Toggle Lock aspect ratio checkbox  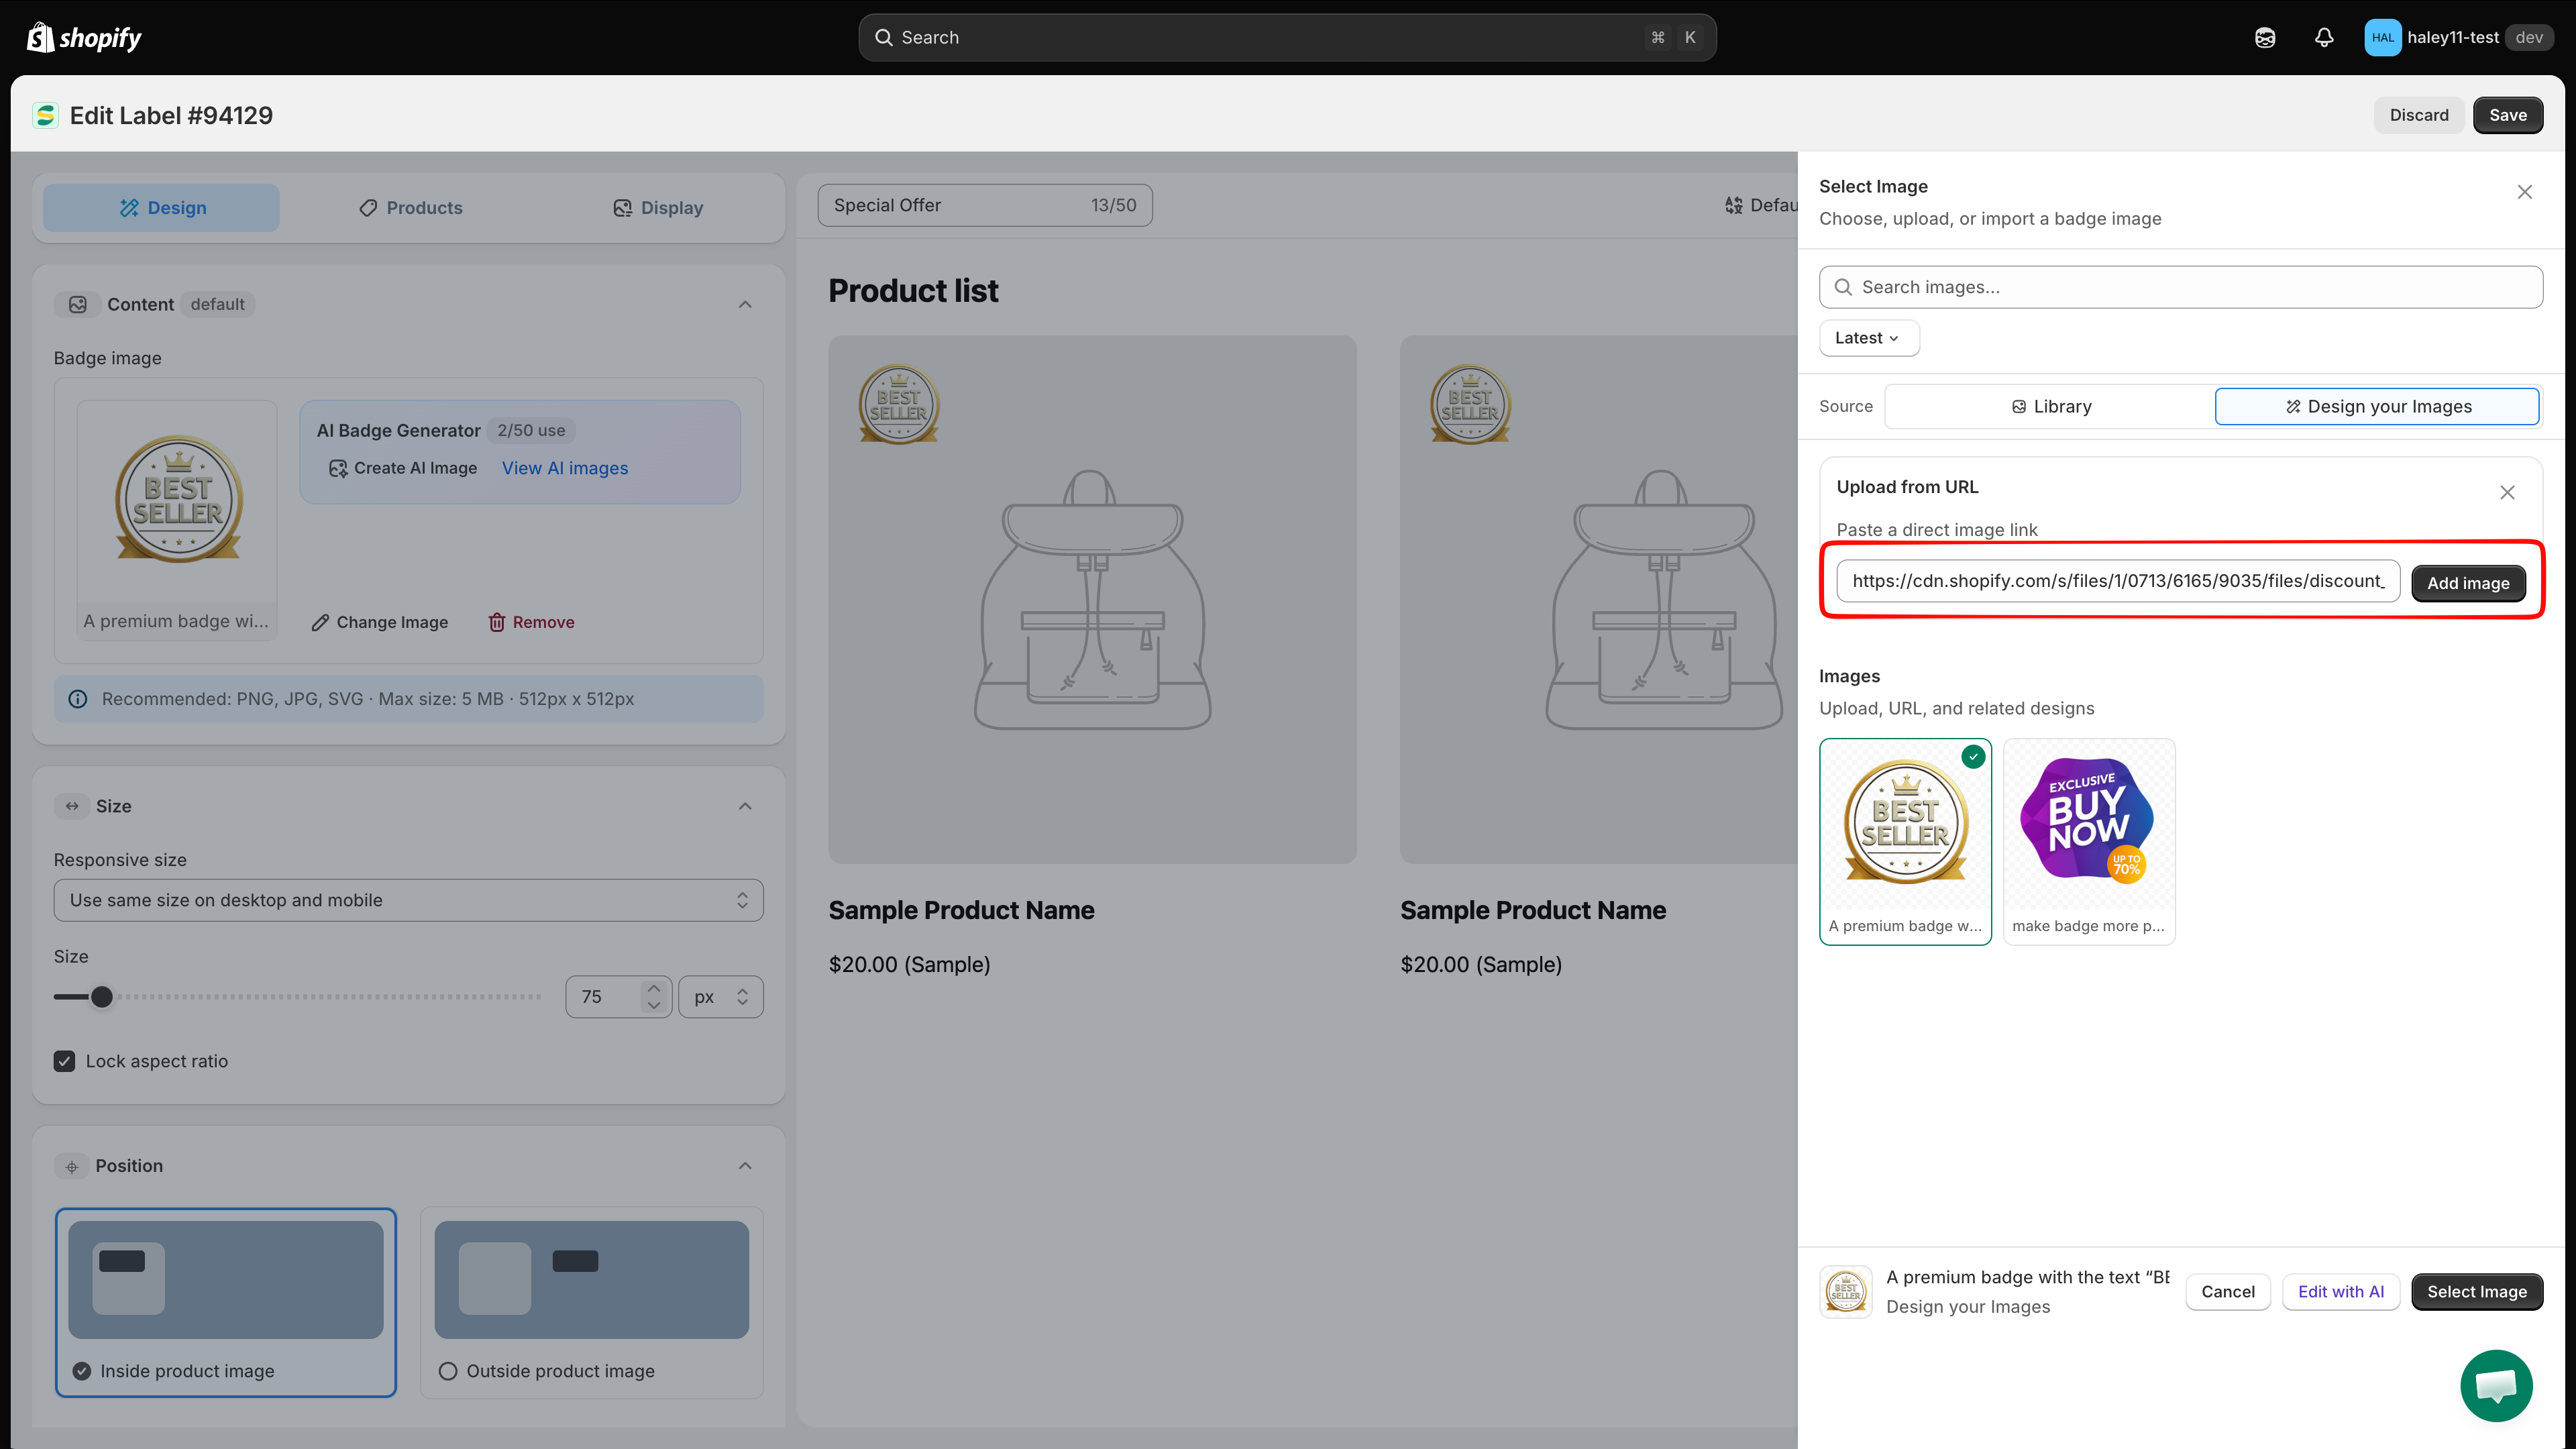click(x=64, y=1060)
